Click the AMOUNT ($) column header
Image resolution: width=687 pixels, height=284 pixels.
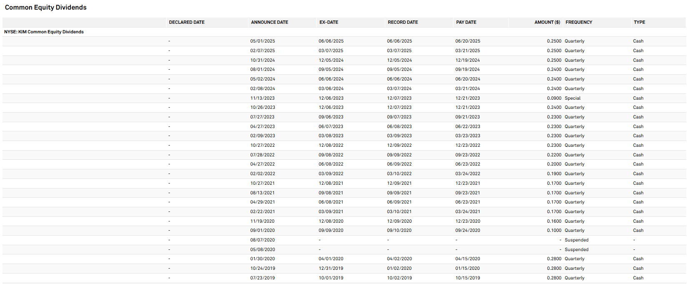(x=547, y=22)
